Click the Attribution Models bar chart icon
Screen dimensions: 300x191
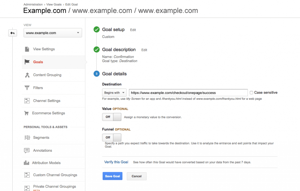(x=26, y=163)
